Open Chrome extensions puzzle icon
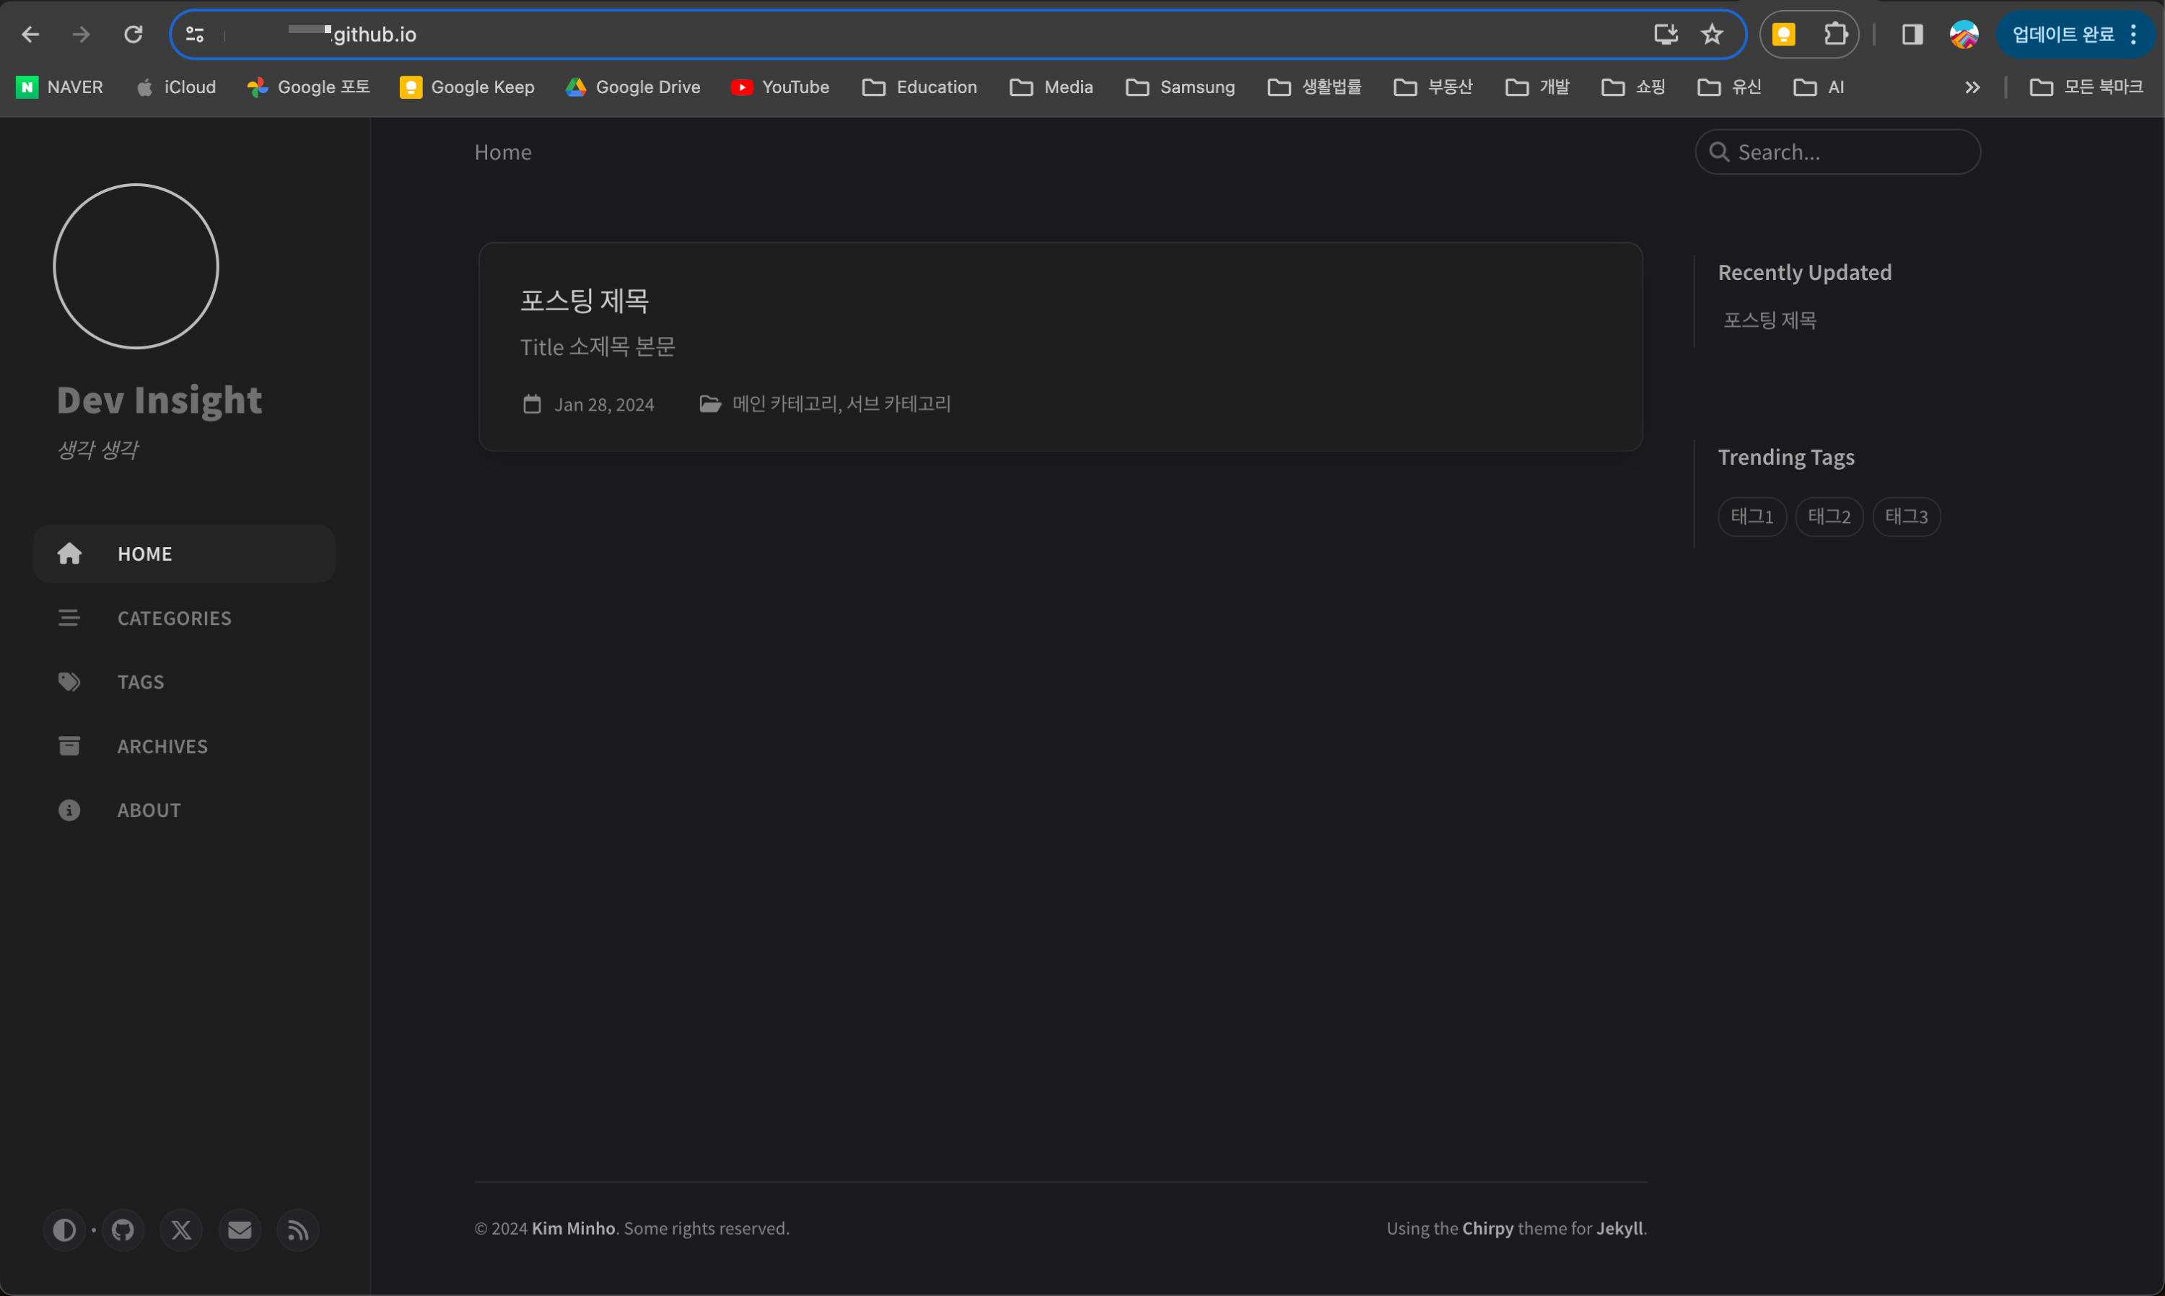 tap(1836, 35)
